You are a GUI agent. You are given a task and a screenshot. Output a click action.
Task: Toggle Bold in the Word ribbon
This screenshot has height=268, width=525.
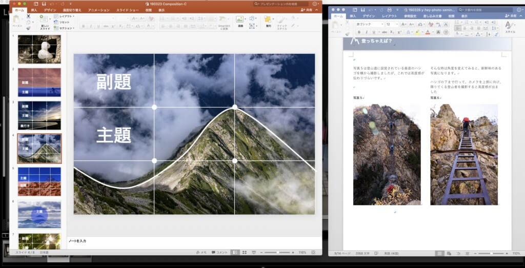click(x=359, y=32)
